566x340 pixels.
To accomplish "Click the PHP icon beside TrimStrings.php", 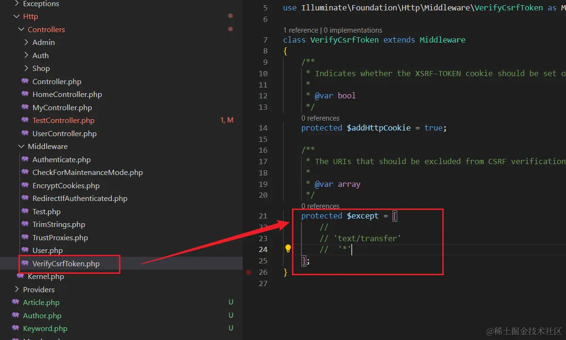I will point(25,224).
